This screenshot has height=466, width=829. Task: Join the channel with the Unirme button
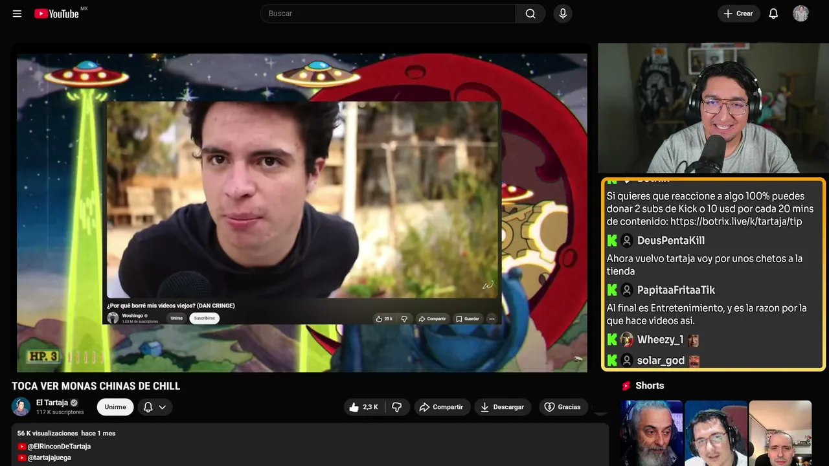click(115, 407)
